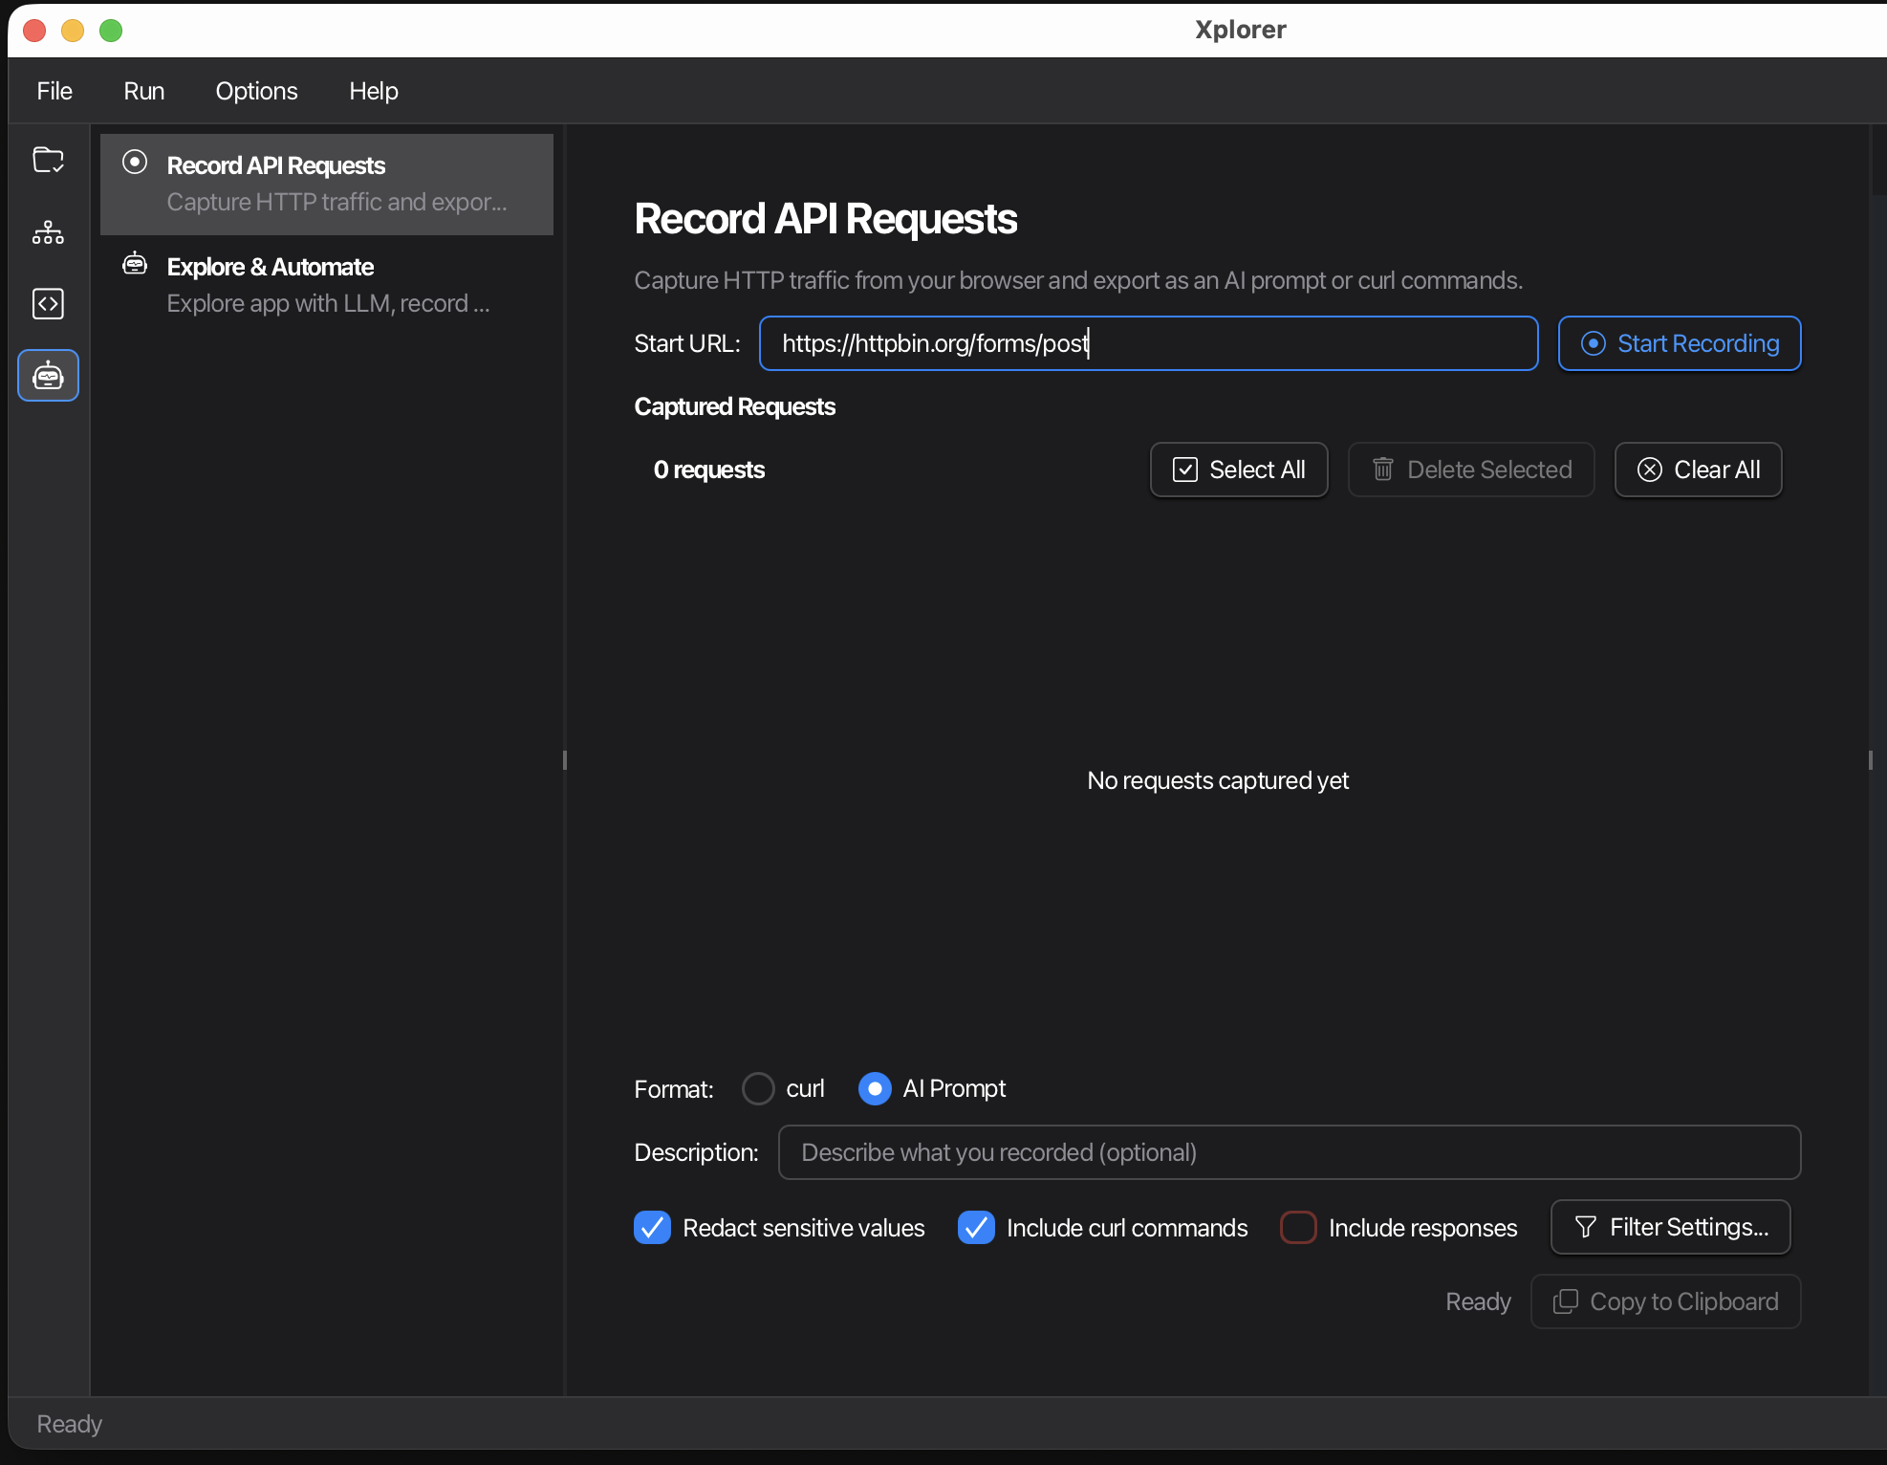Enable Include responses checkbox
The width and height of the screenshot is (1887, 1465).
(x=1298, y=1228)
